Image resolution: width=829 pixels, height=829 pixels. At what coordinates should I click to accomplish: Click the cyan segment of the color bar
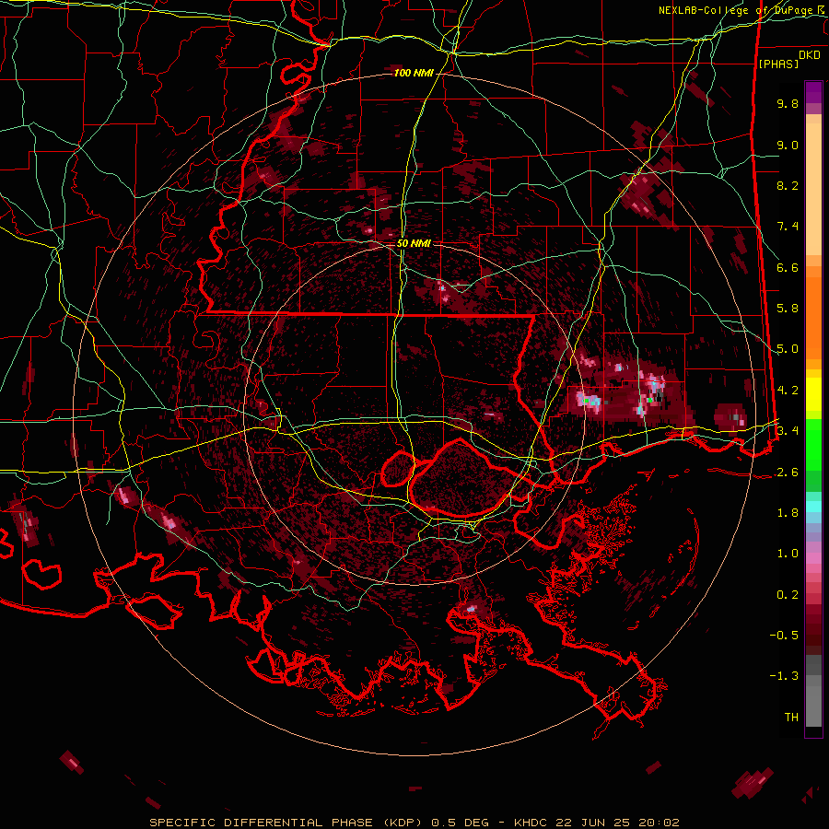tap(813, 506)
